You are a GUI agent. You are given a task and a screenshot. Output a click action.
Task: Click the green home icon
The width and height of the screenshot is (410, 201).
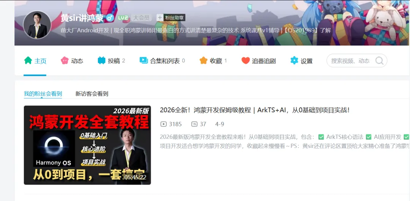coord(28,61)
